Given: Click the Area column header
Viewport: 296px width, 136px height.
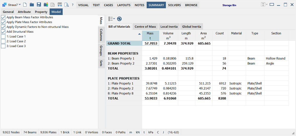Looking at the screenshot, I should [x=203, y=36].
